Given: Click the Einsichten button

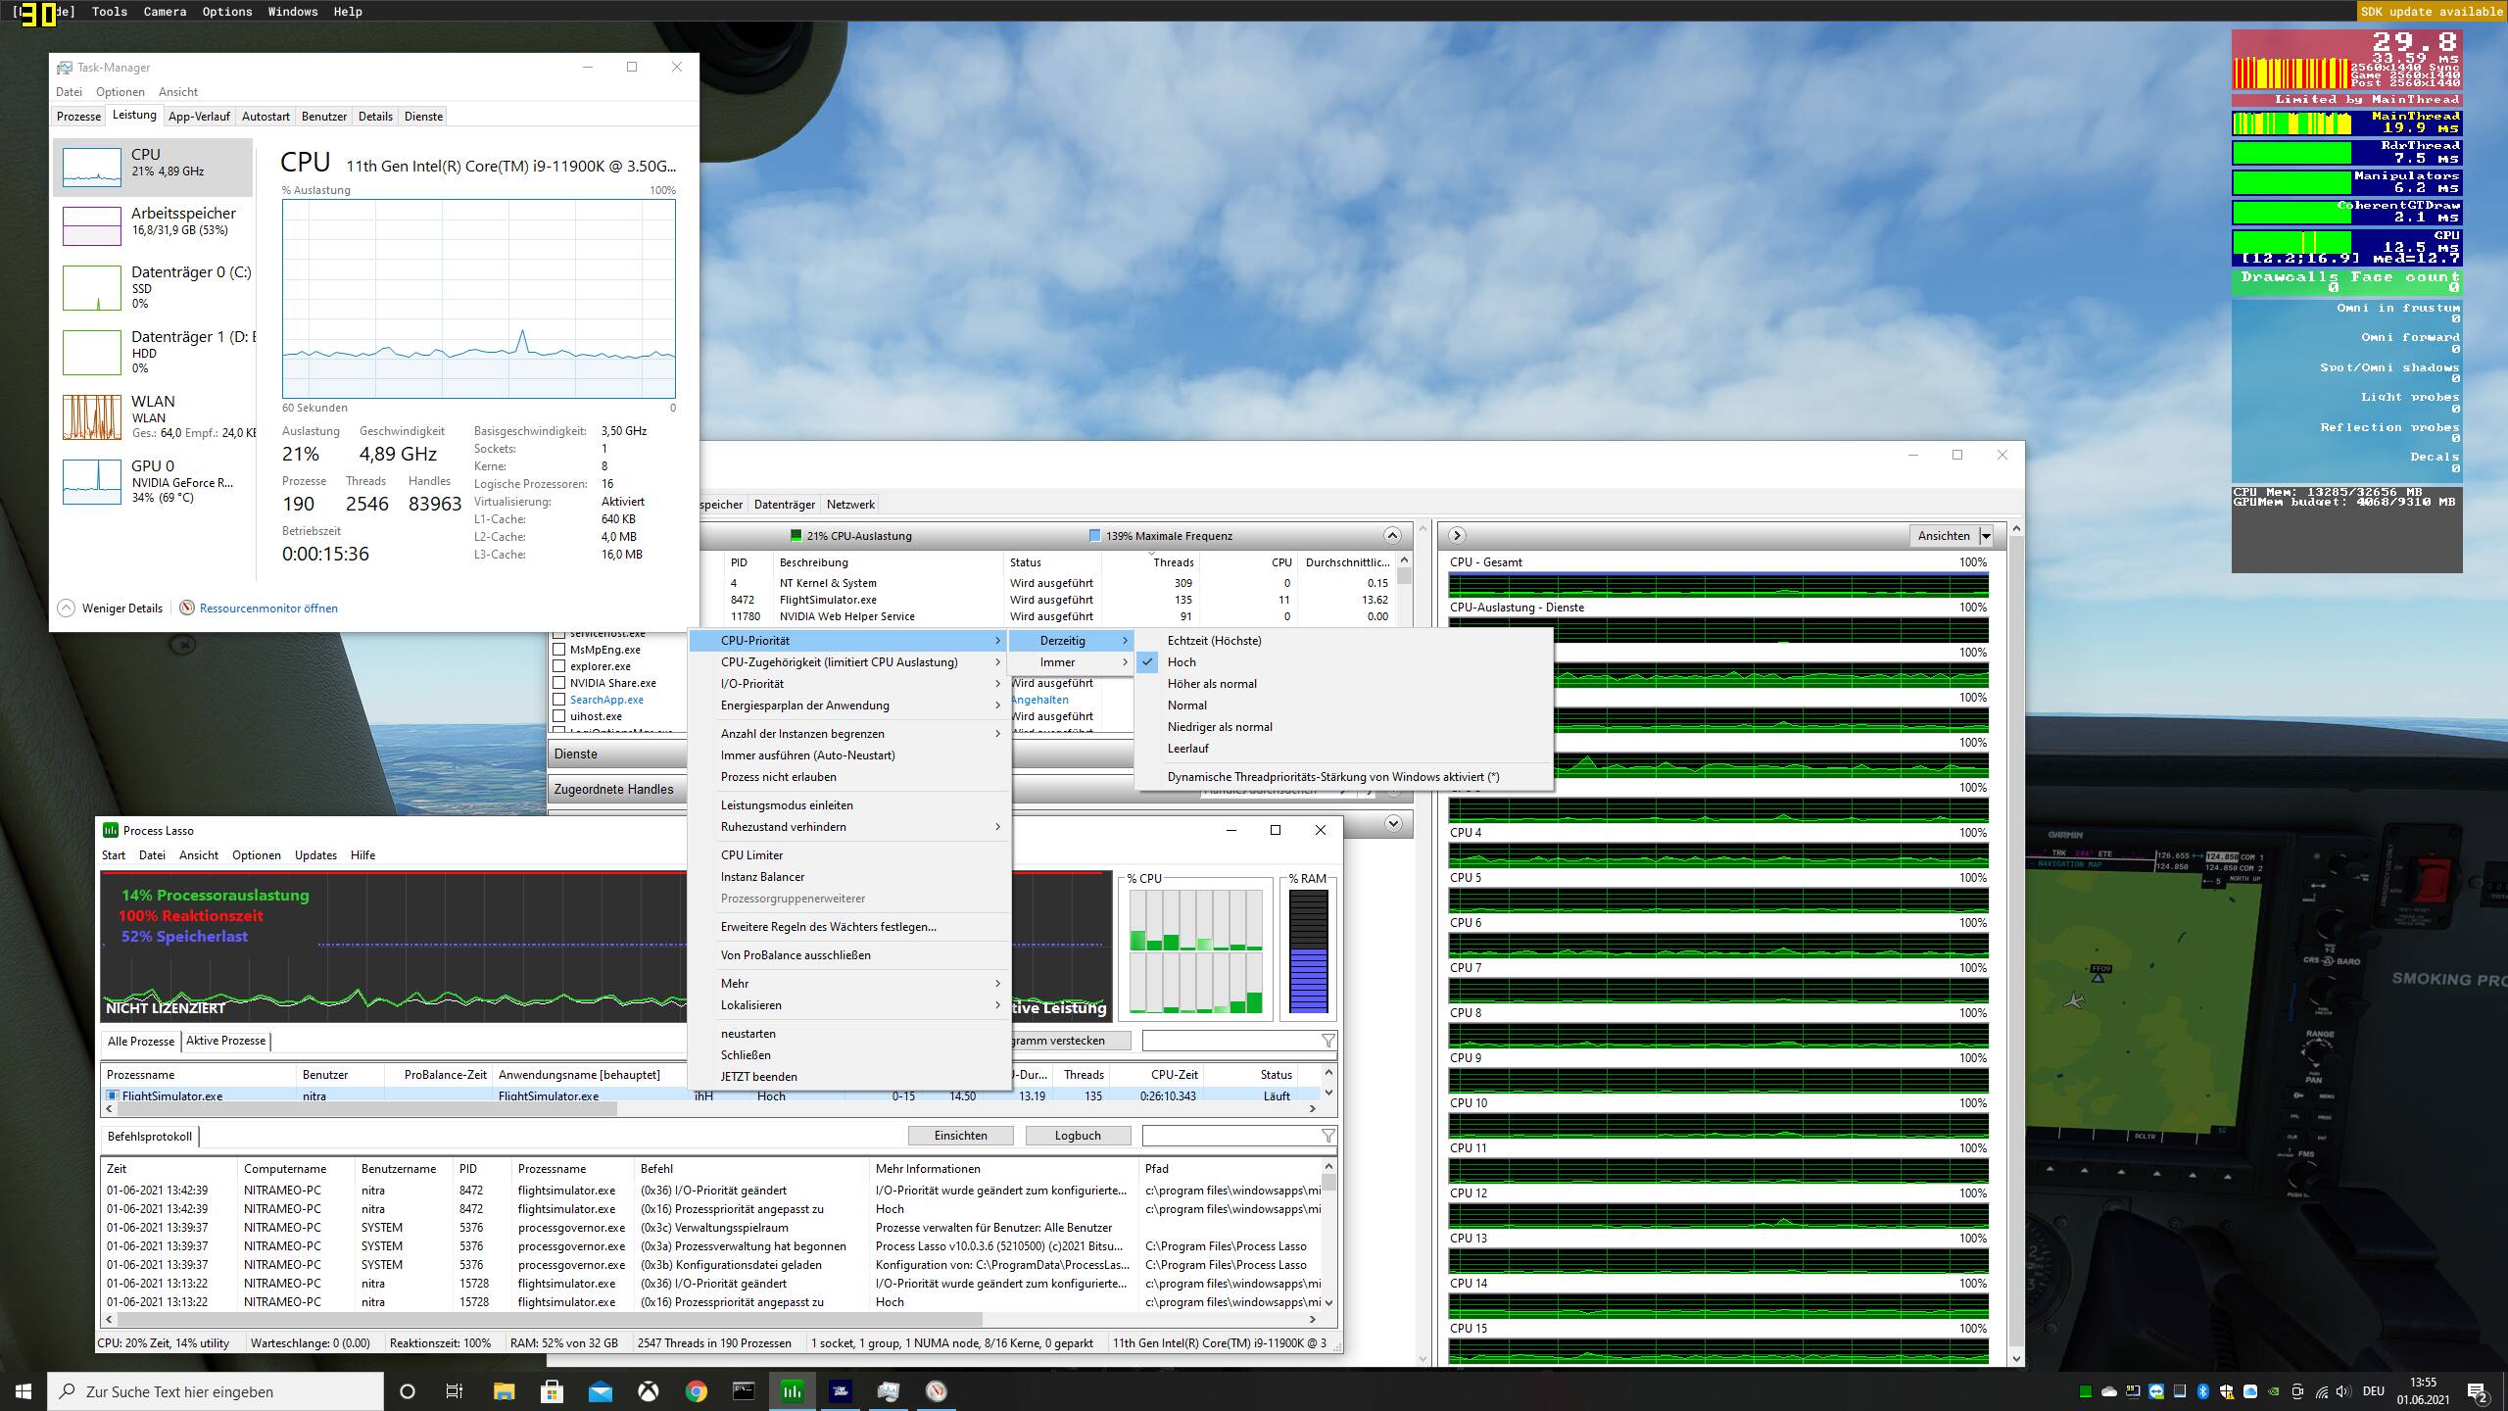Looking at the screenshot, I should 961,1136.
